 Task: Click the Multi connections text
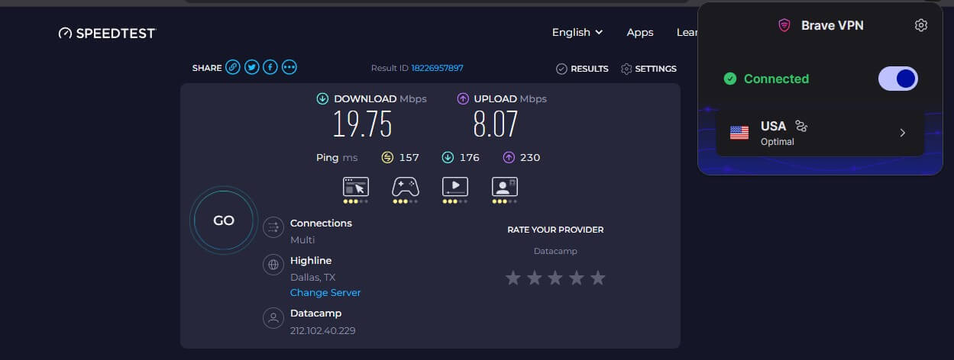pyautogui.click(x=302, y=240)
